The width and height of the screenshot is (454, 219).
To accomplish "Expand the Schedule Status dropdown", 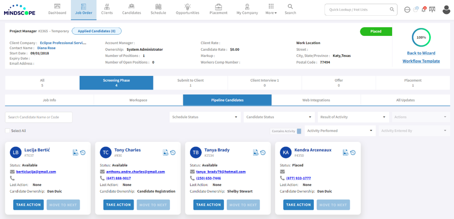I will tap(205, 117).
